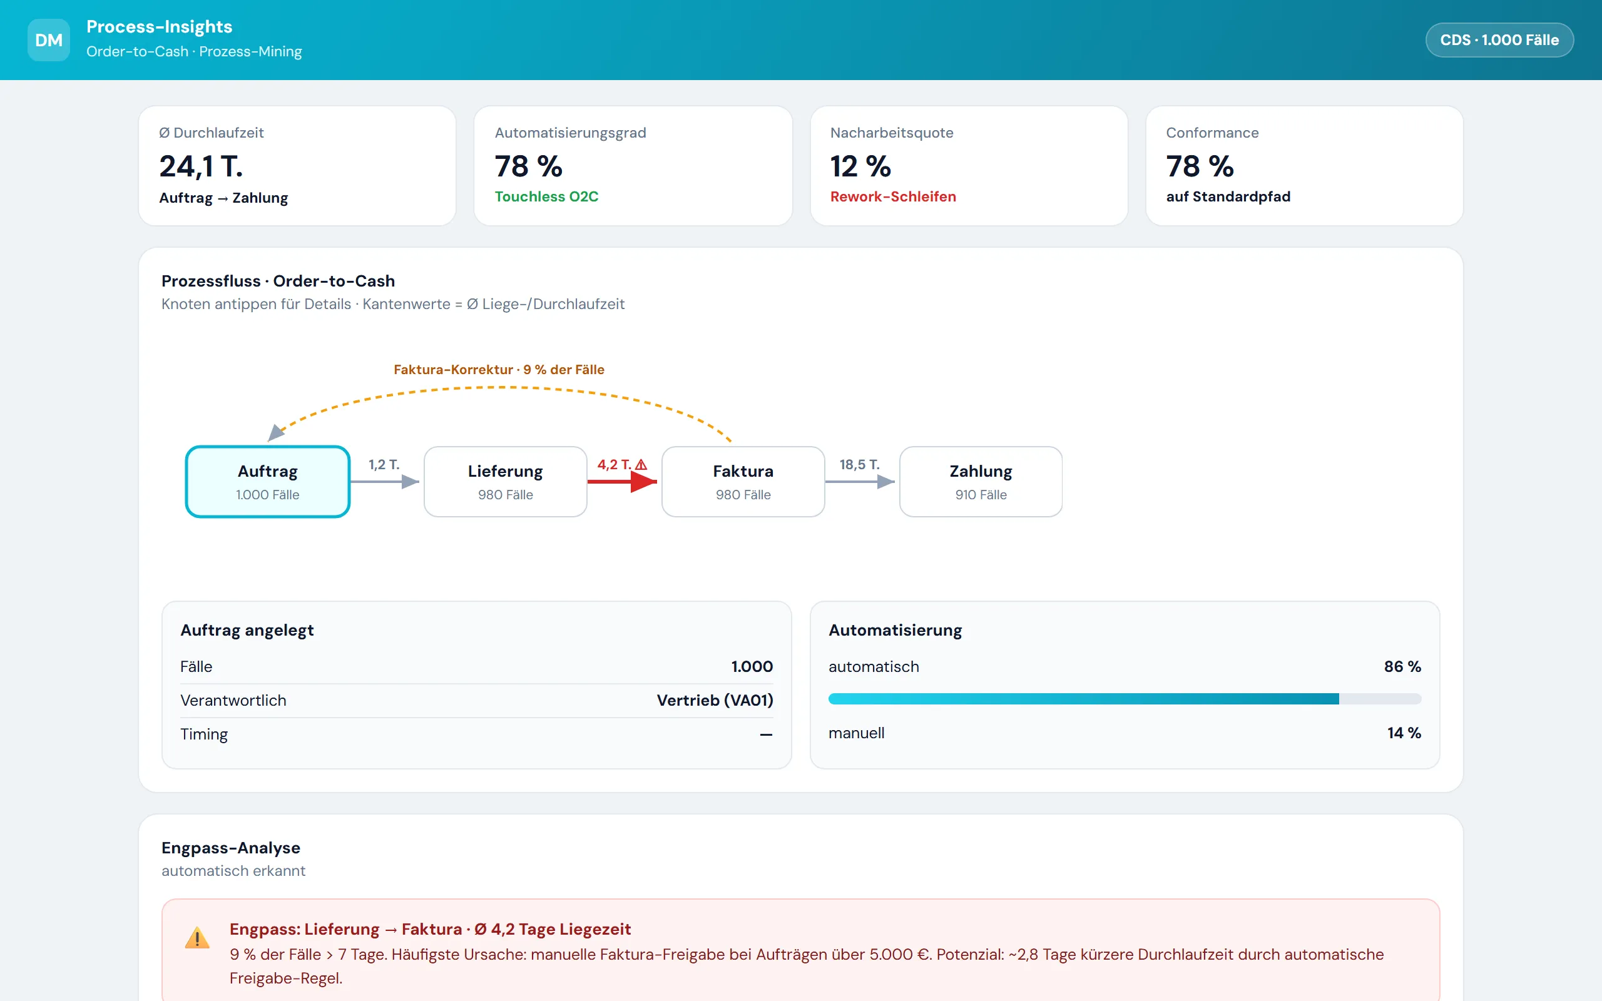This screenshot has height=1001, width=1602.
Task: Click the arrow between Auftrag and Lieferung
Action: pos(385,481)
